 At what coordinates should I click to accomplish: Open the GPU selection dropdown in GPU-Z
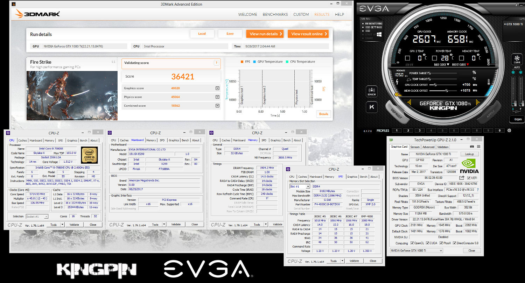pyautogui.click(x=416, y=250)
